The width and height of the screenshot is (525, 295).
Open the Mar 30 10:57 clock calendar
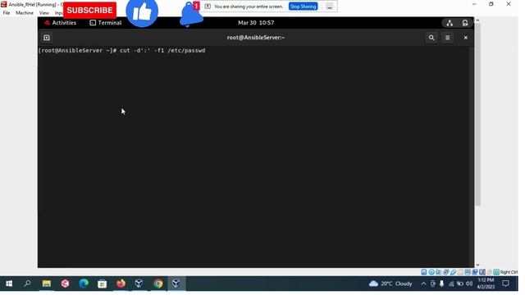point(256,23)
